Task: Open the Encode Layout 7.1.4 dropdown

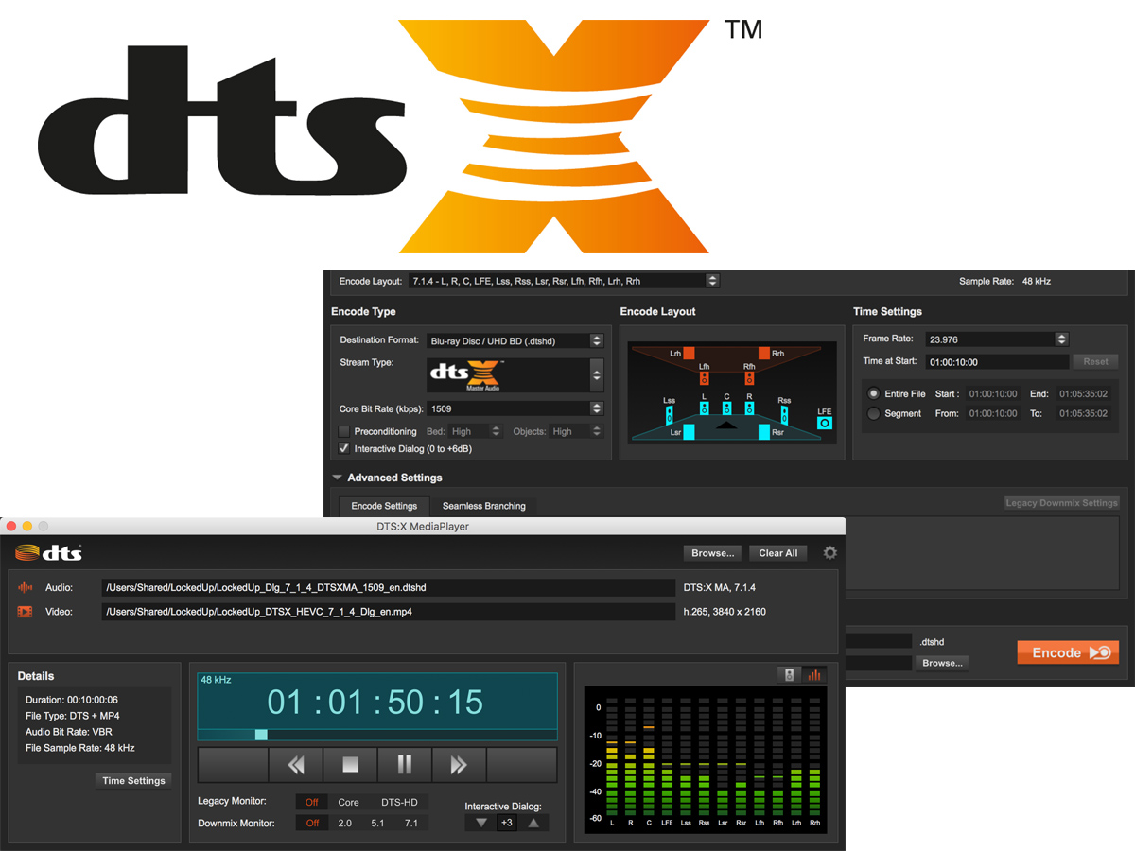Action: click(x=712, y=280)
